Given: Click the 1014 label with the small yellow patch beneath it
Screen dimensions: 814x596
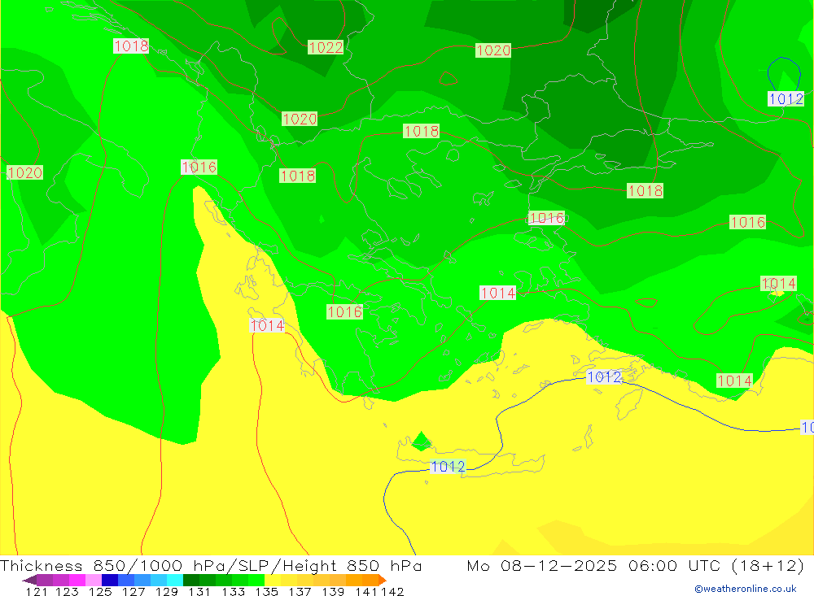Looking at the screenshot, I should pos(778,283).
